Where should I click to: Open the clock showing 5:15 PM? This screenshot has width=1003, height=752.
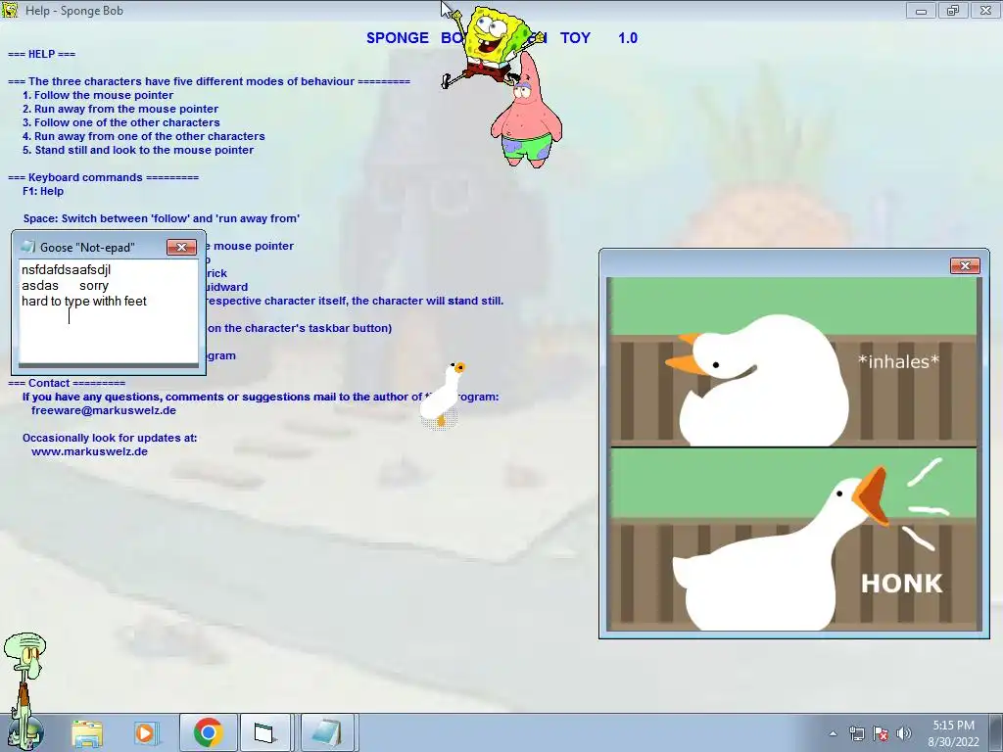953,733
